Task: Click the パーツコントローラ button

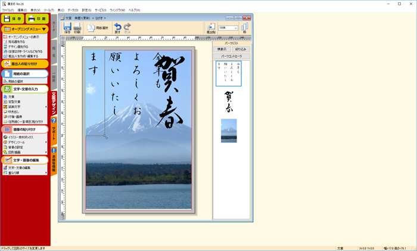Action: pyautogui.click(x=231, y=57)
